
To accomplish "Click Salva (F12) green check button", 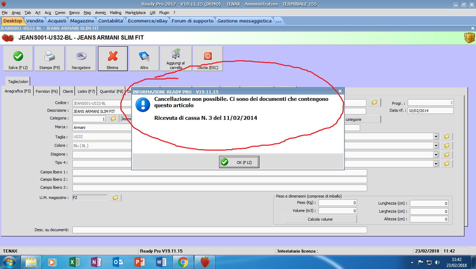I will coord(18,58).
